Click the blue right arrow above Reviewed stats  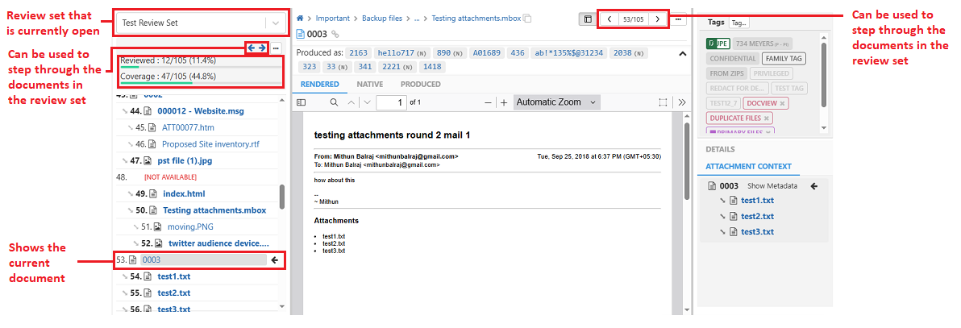pyautogui.click(x=262, y=48)
